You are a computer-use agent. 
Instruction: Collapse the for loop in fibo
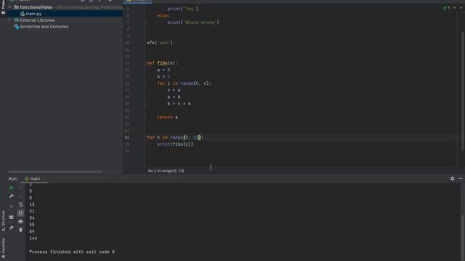(145, 83)
